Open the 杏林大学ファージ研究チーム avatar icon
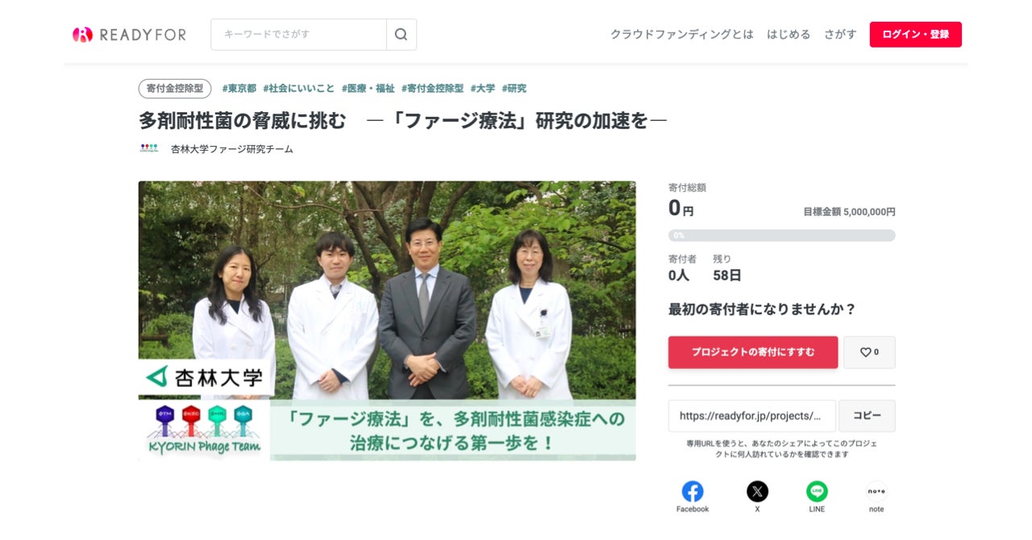Viewport: 1032px width, 540px height. coord(149,148)
